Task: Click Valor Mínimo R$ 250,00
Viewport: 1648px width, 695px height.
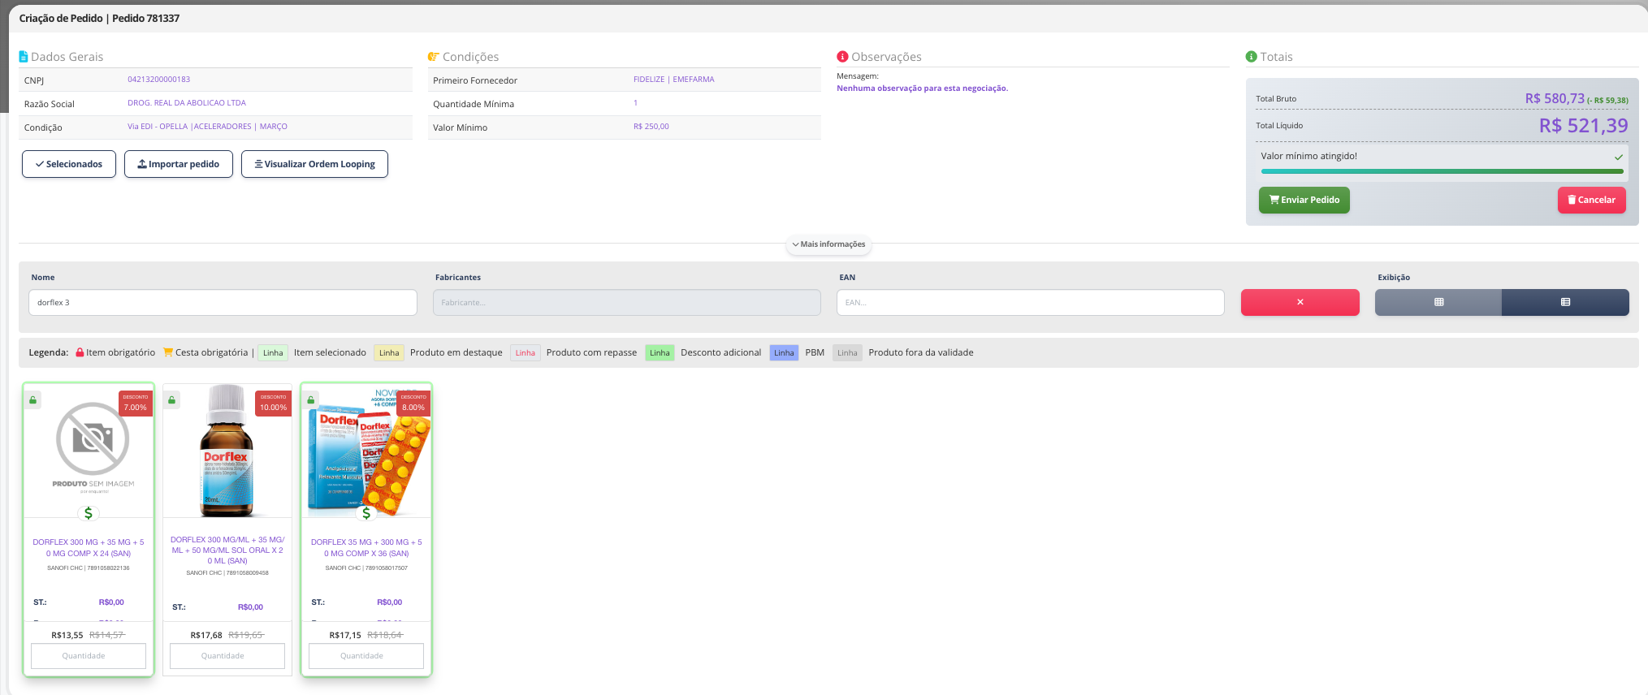Action: 651,127
